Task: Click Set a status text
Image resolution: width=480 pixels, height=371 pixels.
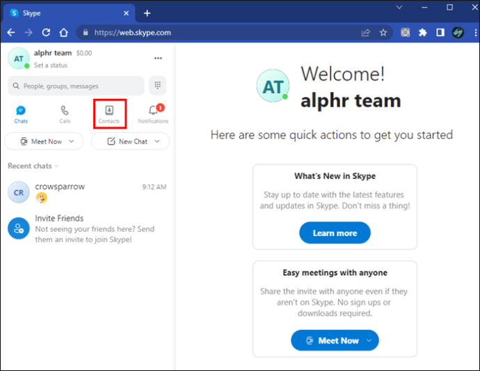Action: 51,65
